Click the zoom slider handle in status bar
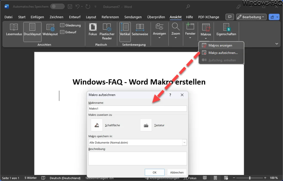Screen dimensions: 283x181 click(250, 178)
